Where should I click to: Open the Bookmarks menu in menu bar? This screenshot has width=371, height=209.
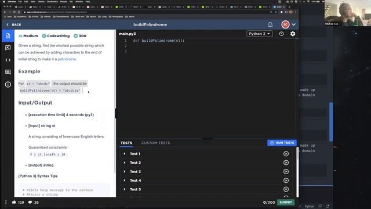tap(52, 2)
